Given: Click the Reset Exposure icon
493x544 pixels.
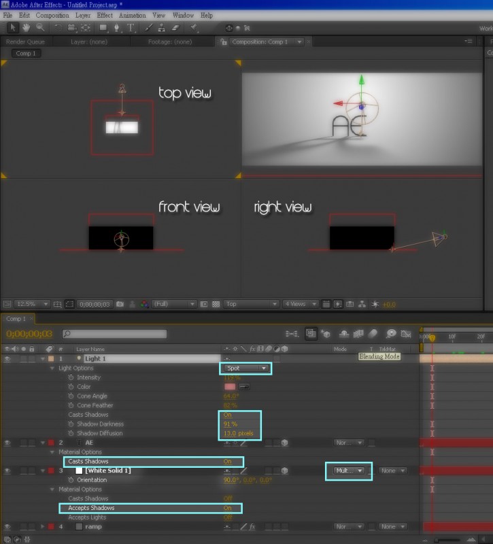Looking at the screenshot, I should pyautogui.click(x=375, y=304).
